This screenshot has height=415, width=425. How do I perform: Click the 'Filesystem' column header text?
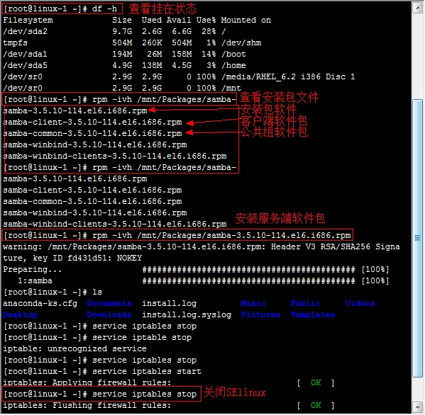(x=28, y=20)
